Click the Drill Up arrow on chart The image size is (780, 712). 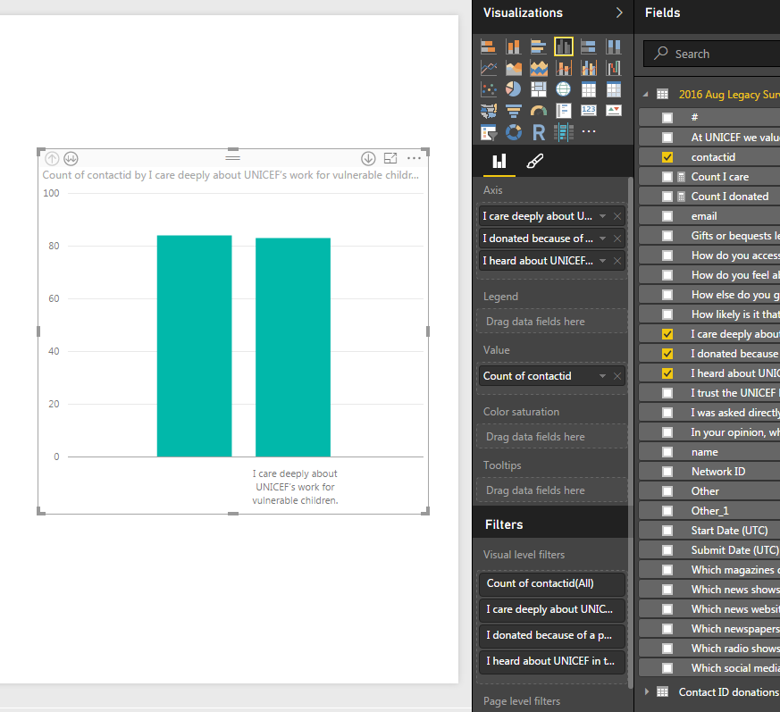pyautogui.click(x=52, y=159)
